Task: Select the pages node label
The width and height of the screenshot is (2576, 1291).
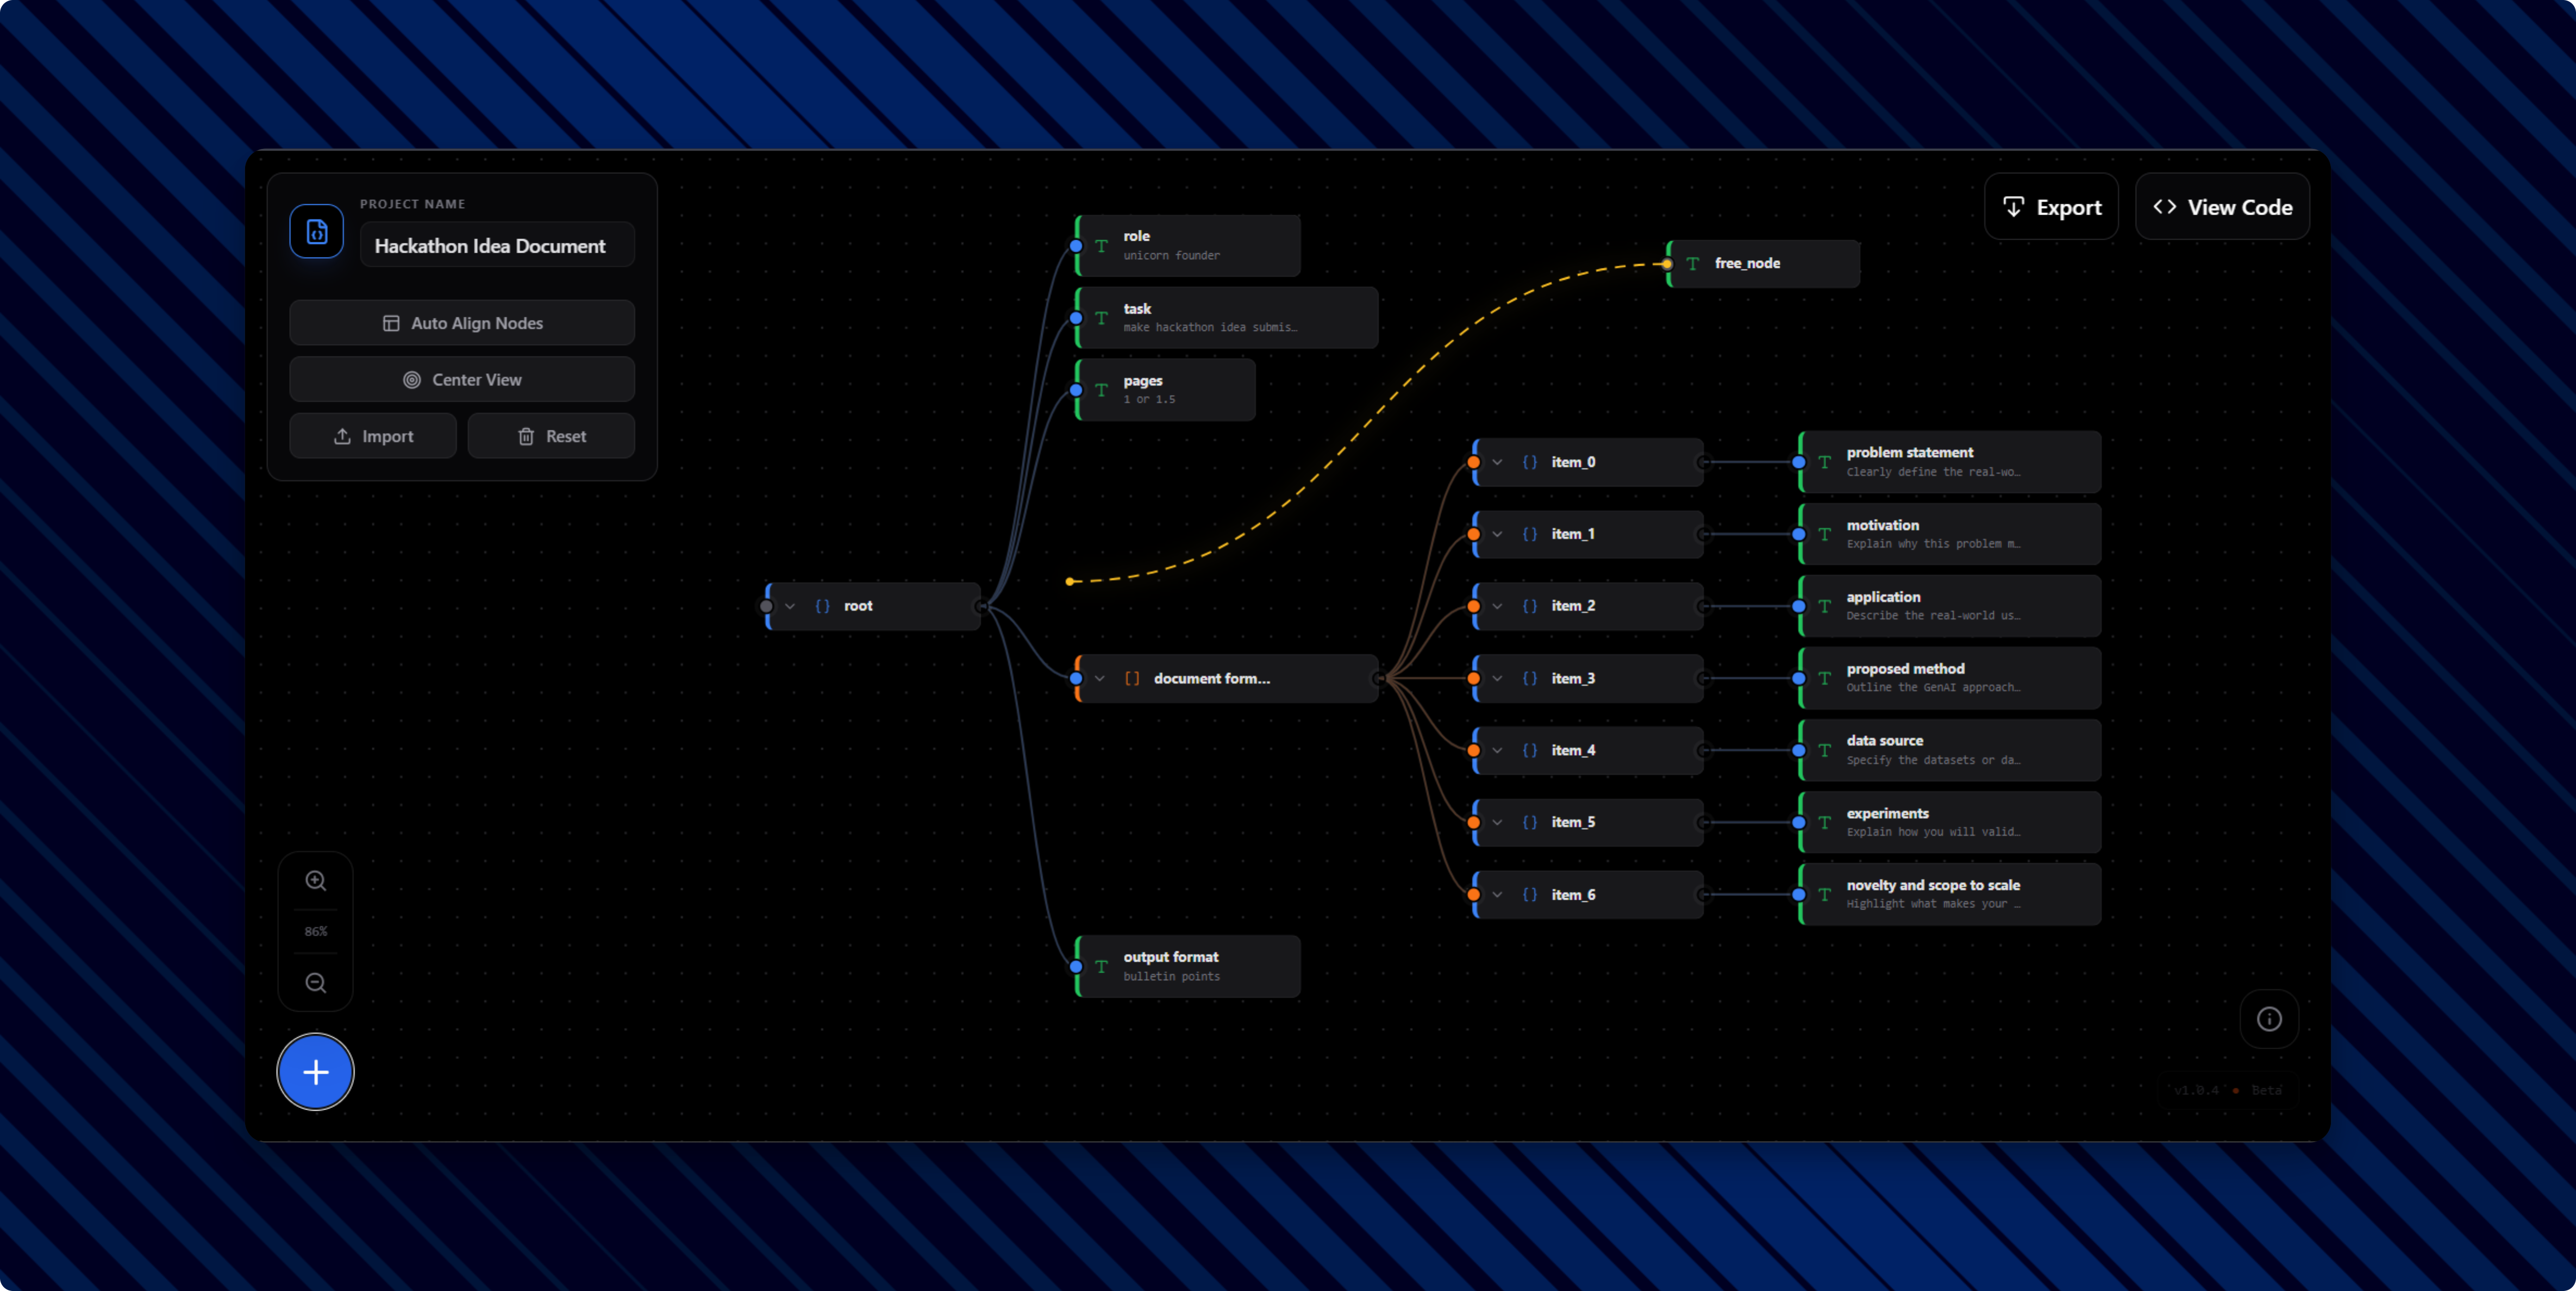Action: tap(1143, 381)
